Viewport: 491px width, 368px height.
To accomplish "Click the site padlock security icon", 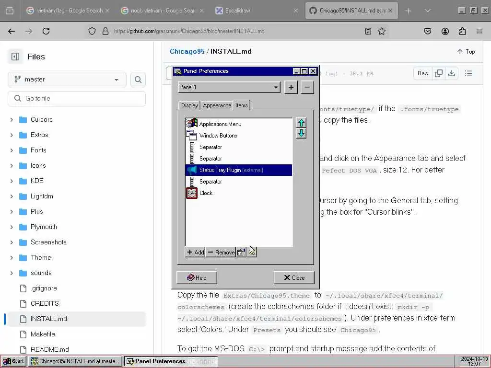I will pos(105,31).
